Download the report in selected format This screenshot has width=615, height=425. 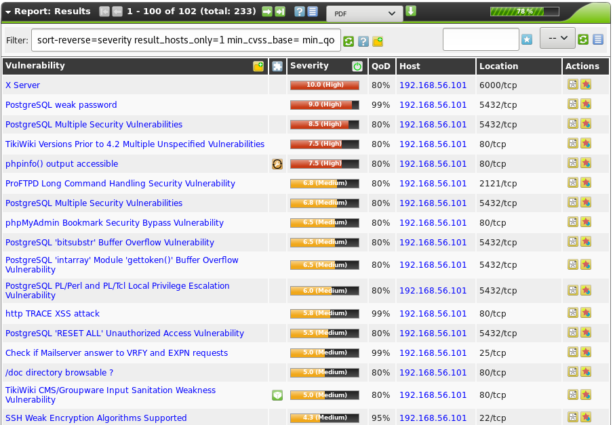(411, 12)
